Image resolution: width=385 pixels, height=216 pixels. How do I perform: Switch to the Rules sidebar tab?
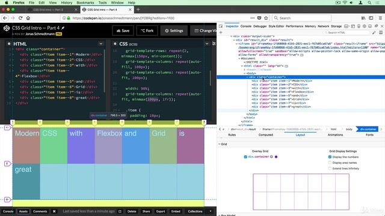pos(232,135)
